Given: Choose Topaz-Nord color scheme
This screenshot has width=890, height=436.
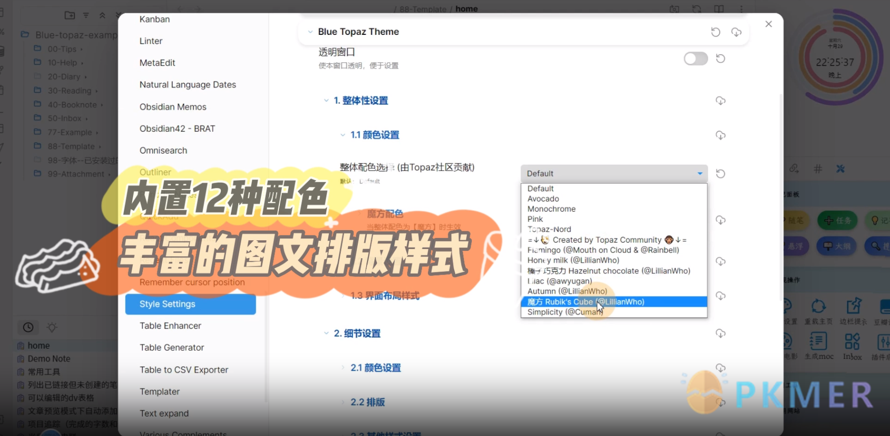Looking at the screenshot, I should pos(614,229).
